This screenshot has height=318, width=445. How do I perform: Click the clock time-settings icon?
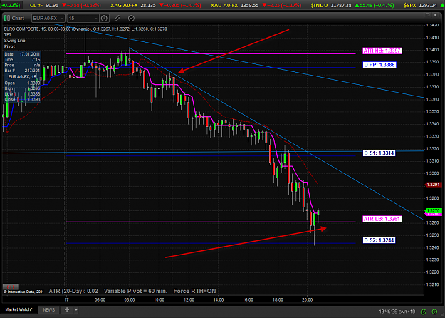pyautogui.click(x=104, y=19)
